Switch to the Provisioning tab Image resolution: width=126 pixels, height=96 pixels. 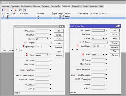click(x=15, y=6)
